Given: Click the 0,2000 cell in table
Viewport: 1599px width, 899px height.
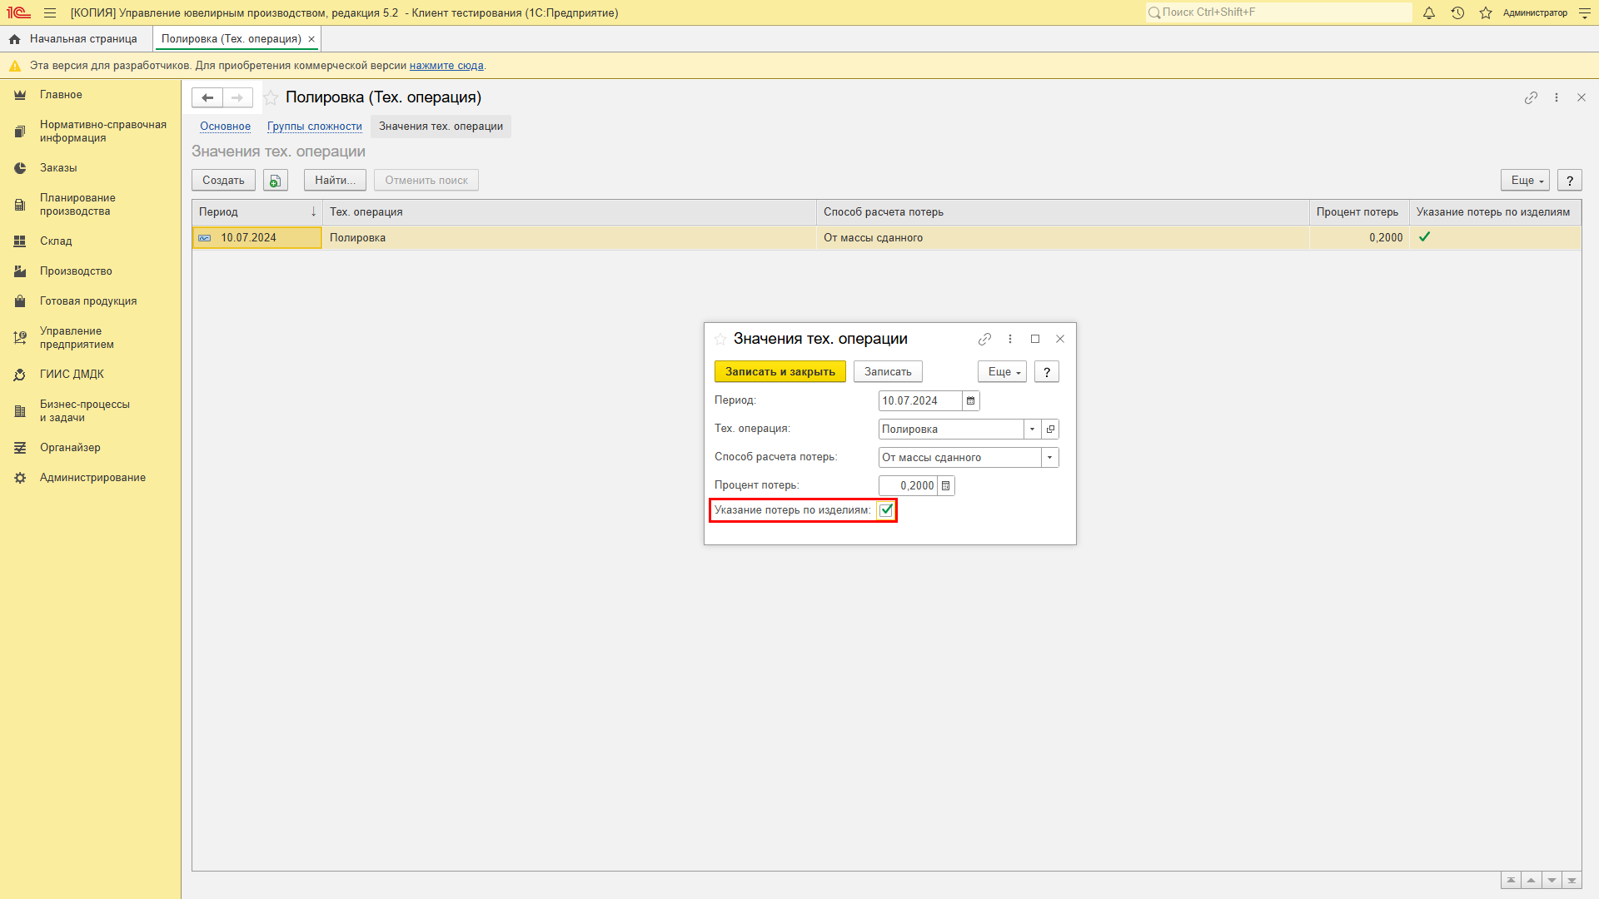Looking at the screenshot, I should coord(1359,238).
